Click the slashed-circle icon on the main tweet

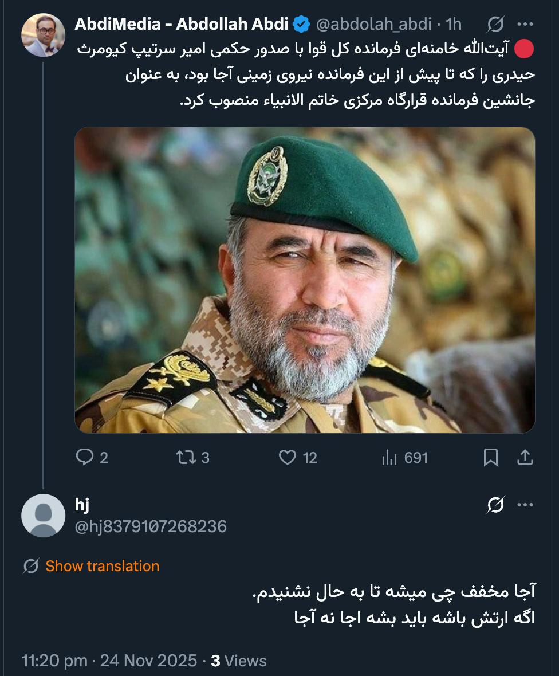coord(496,24)
